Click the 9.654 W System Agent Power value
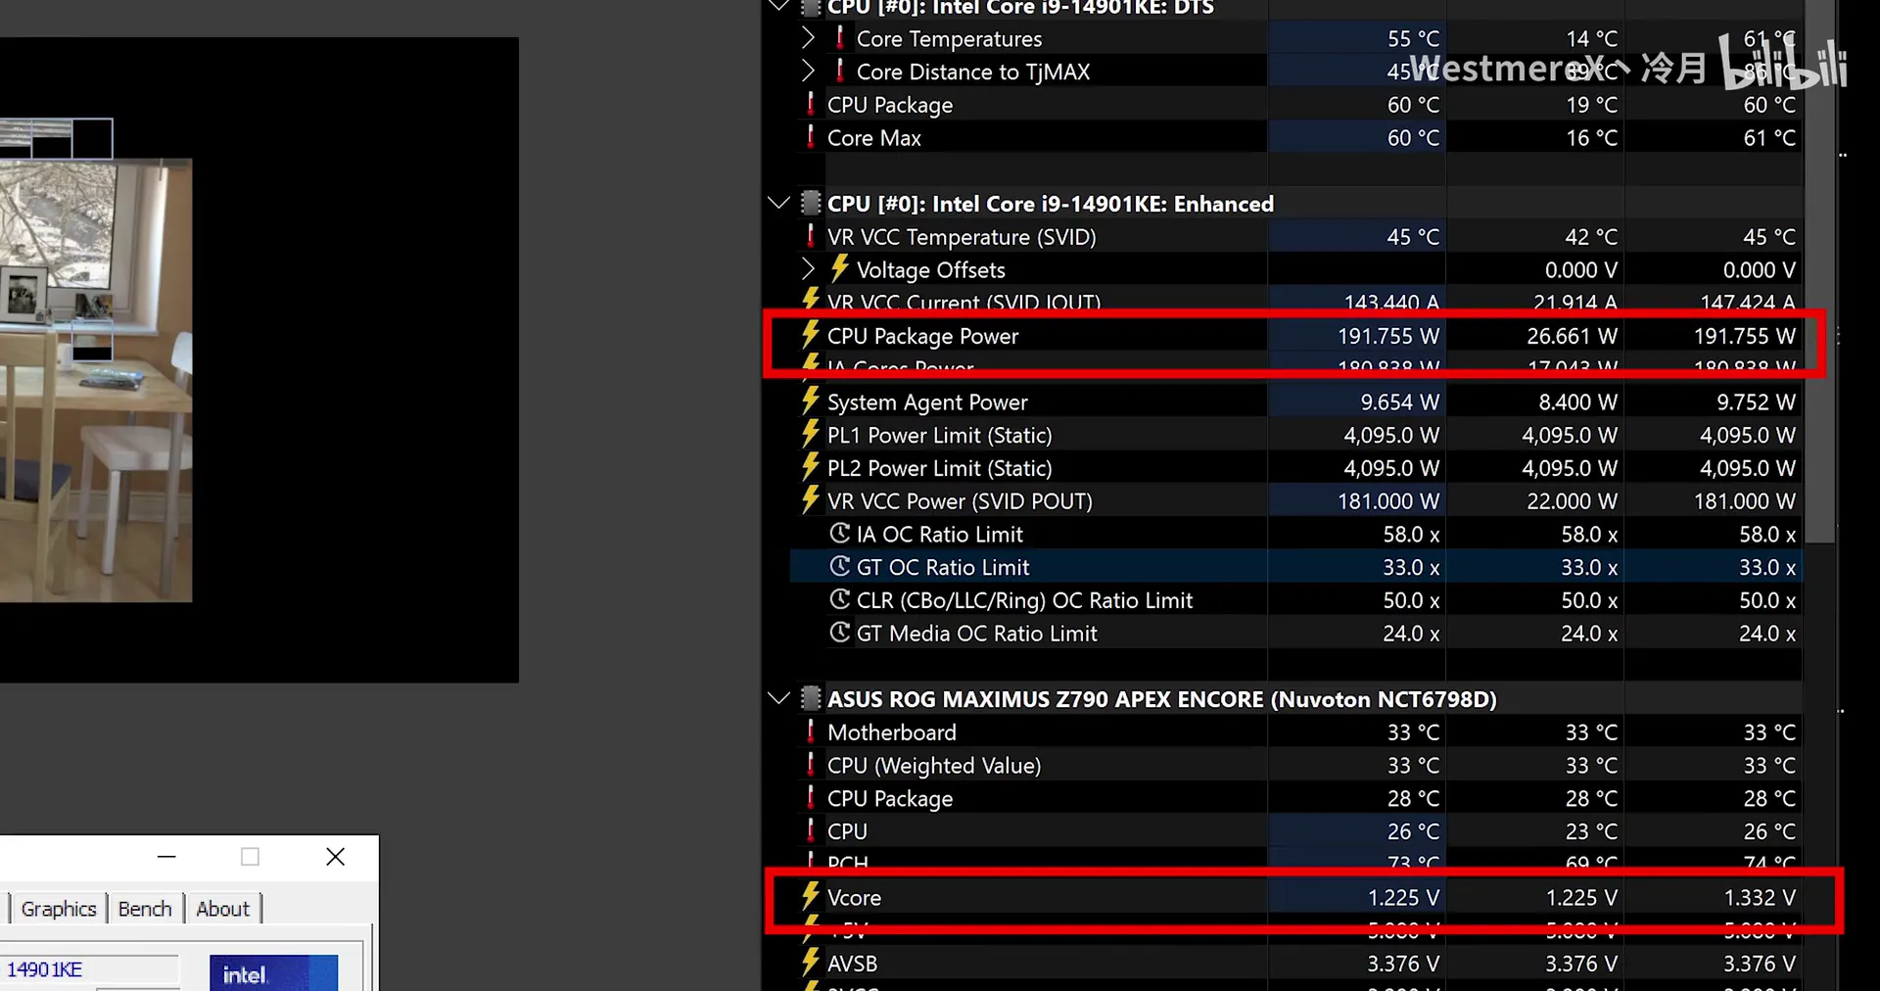 pos(1400,402)
